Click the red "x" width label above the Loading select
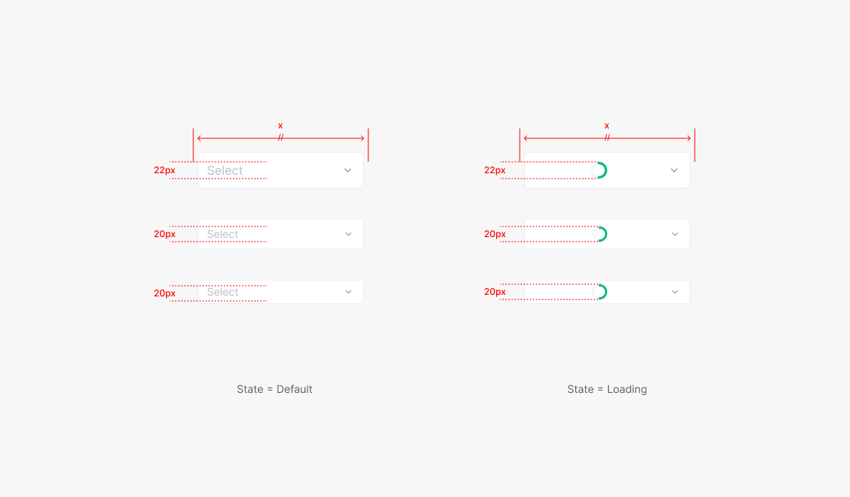The image size is (850, 497). 606,125
